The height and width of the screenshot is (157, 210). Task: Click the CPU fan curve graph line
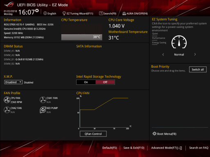click(x=104, y=104)
